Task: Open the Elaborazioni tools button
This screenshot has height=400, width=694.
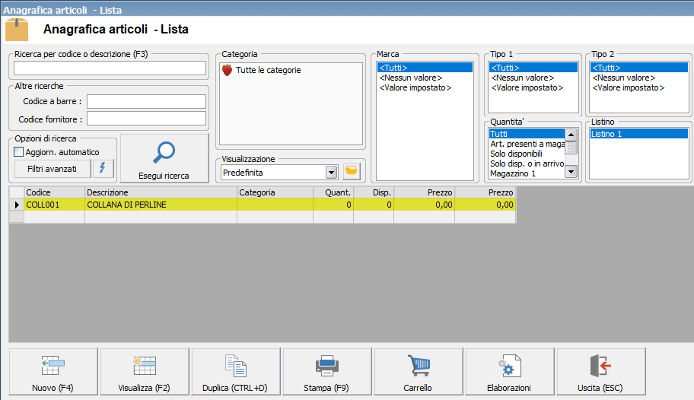Action: point(509,372)
